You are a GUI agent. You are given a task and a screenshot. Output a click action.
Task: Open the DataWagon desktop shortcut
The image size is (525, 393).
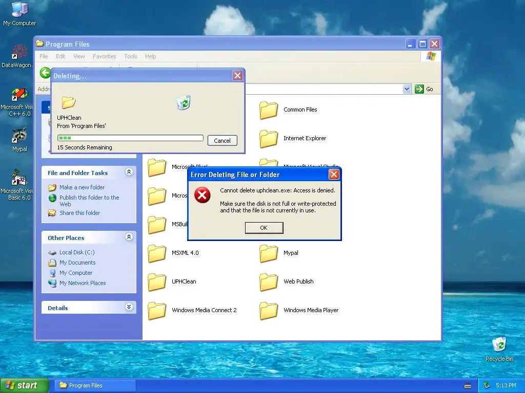click(x=17, y=56)
